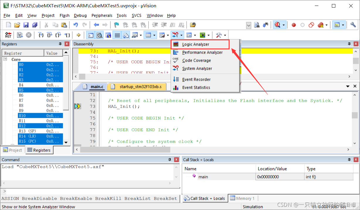Viewport: 360px width, 210px height.
Task: Click the Step Over icon
Action: click(50, 35)
